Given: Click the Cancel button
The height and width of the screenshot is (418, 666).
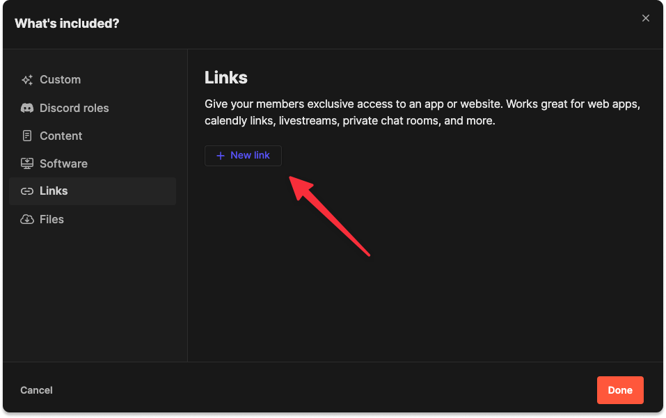Looking at the screenshot, I should pyautogui.click(x=36, y=390).
